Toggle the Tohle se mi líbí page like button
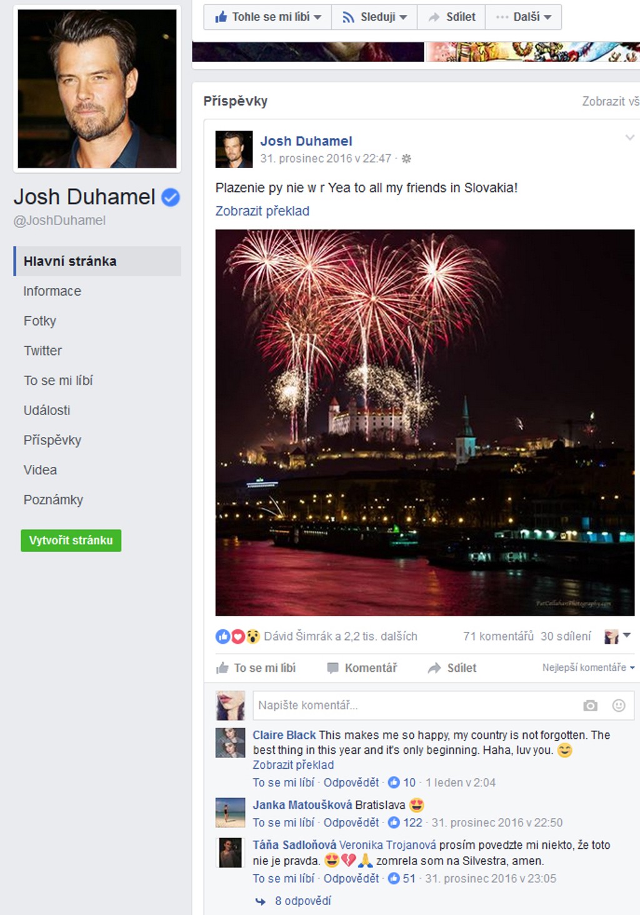640x915 pixels. [x=267, y=17]
